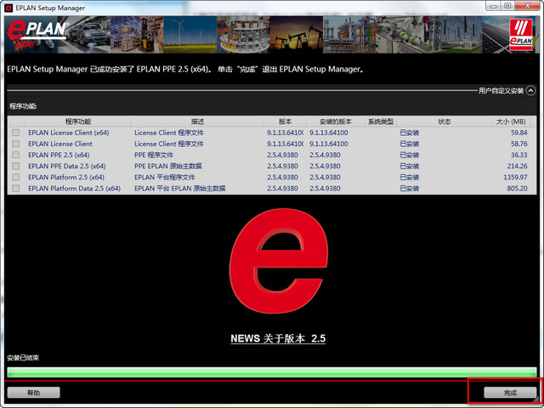Select the EPLAN PPE Data 2.5 (x64) row name
Viewport: 544px width, 408px height.
tap(67, 166)
